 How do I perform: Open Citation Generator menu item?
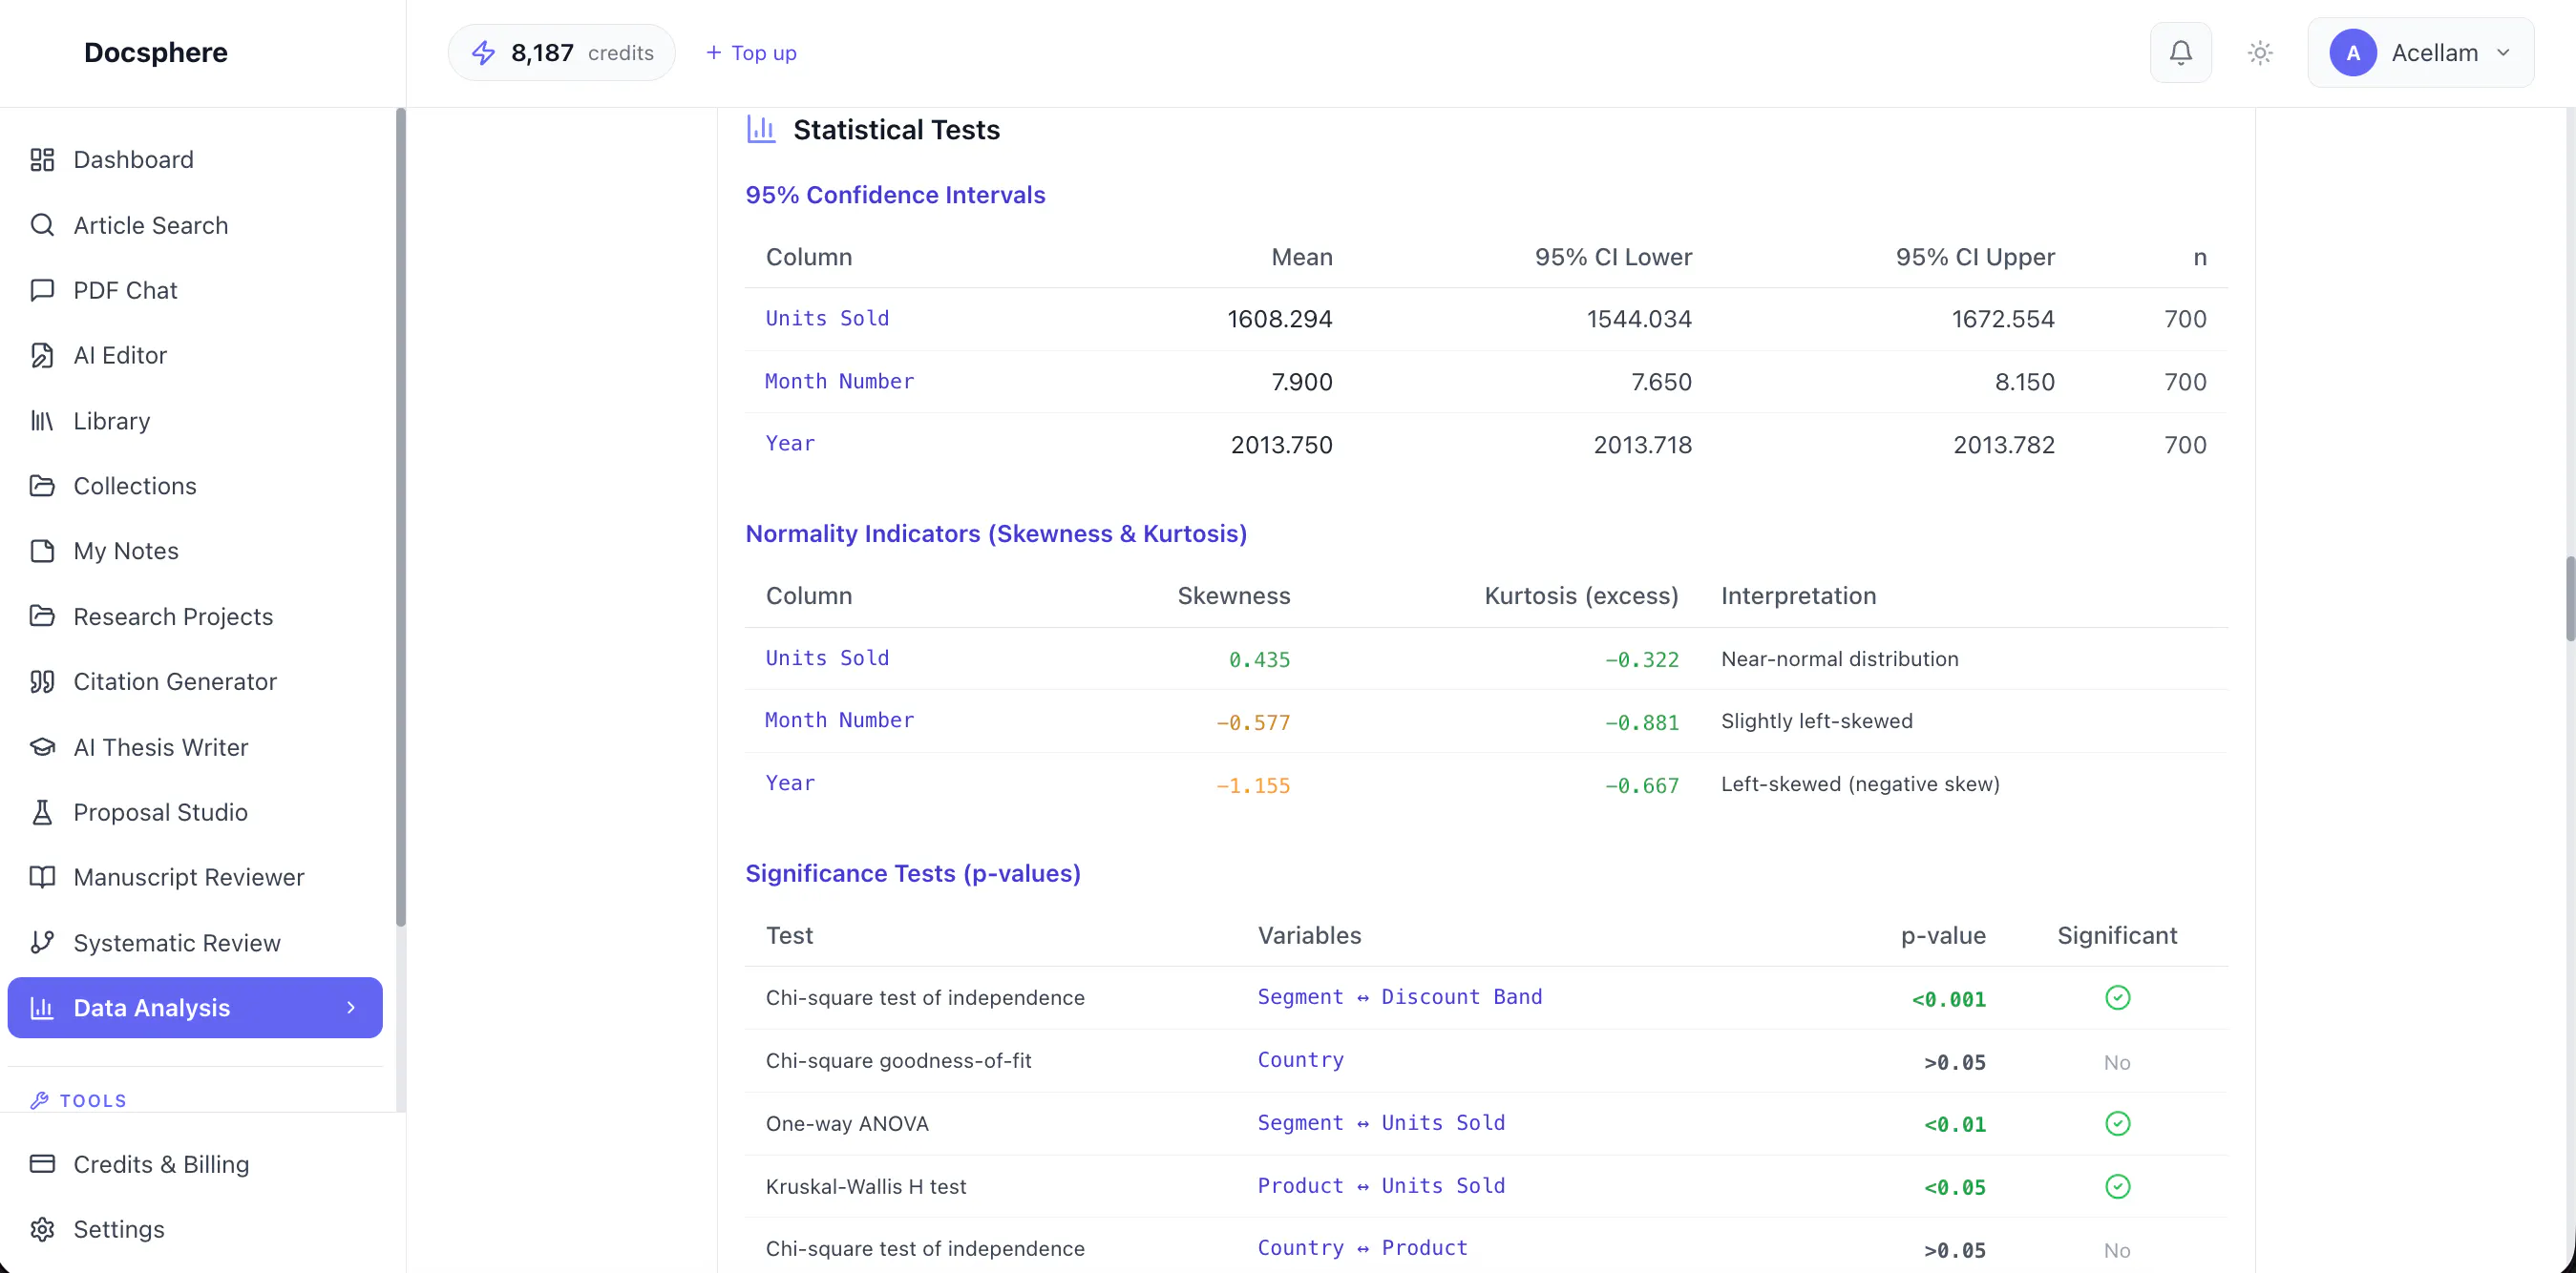click(x=195, y=681)
